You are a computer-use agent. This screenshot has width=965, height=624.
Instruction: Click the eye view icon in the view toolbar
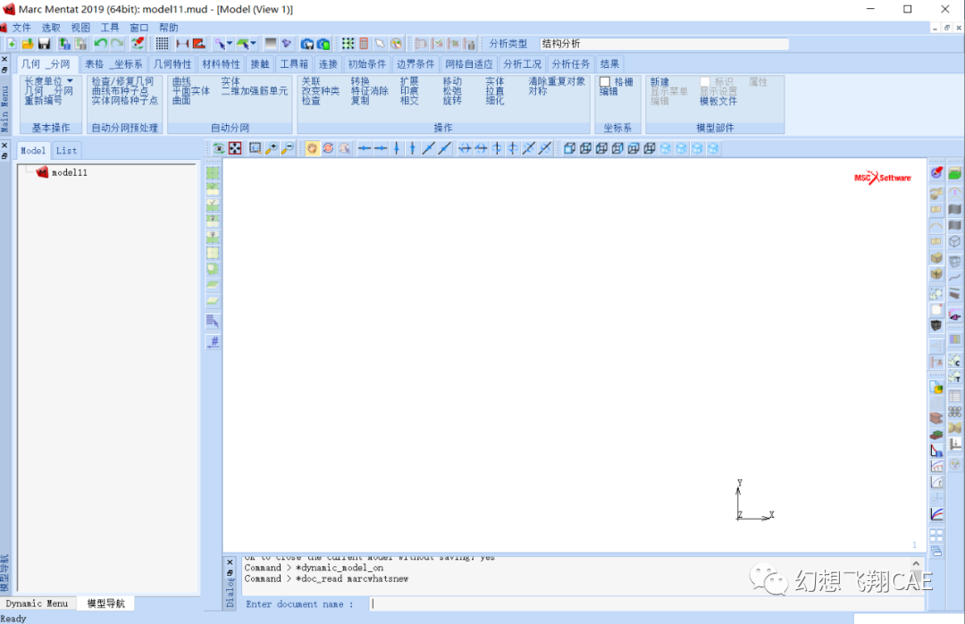219,149
